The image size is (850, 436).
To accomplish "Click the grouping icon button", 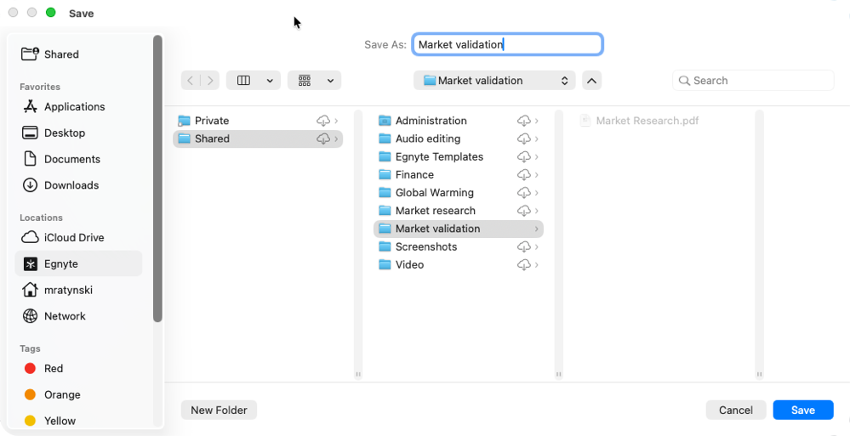I will coord(305,81).
